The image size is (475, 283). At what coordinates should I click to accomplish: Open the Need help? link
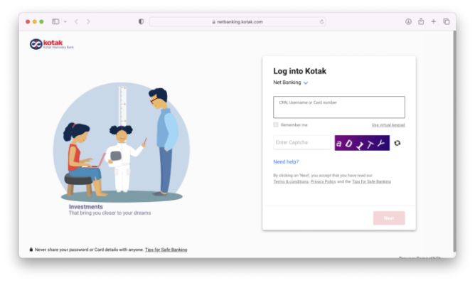click(x=286, y=162)
